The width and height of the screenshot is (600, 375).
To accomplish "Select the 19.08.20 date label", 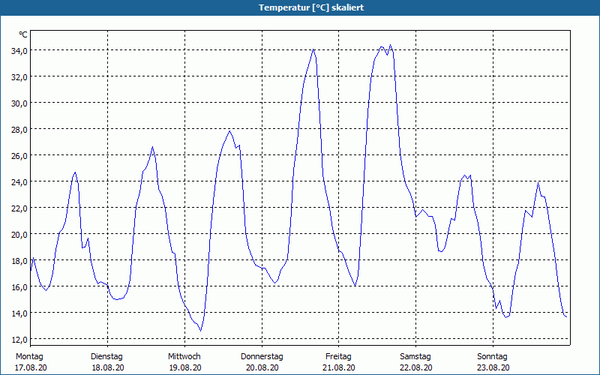I will (185, 367).
